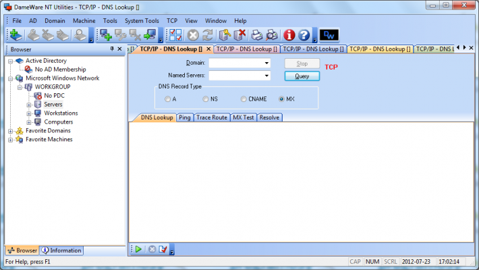Click the gray stop circle toolbar icon
This screenshot has width=479, height=270.
[x=193, y=35]
